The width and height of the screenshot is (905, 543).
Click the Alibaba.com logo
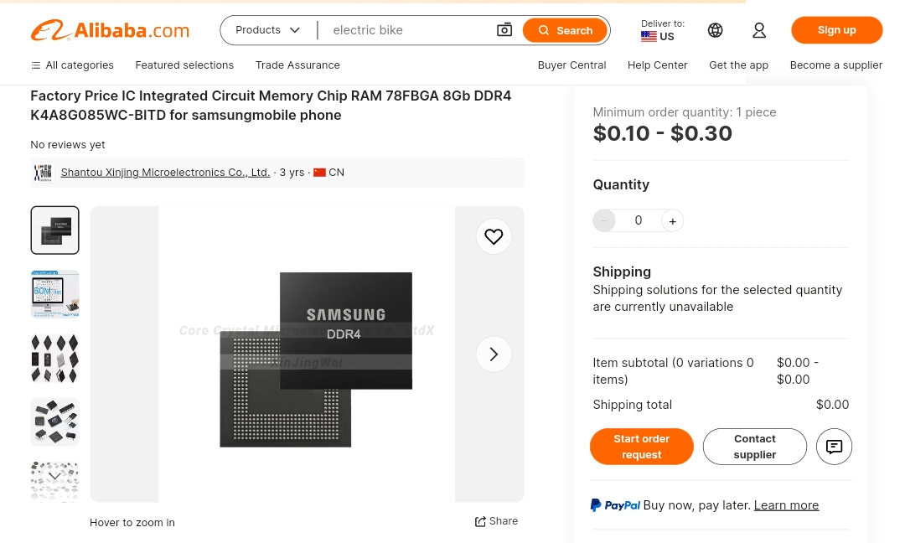click(110, 30)
